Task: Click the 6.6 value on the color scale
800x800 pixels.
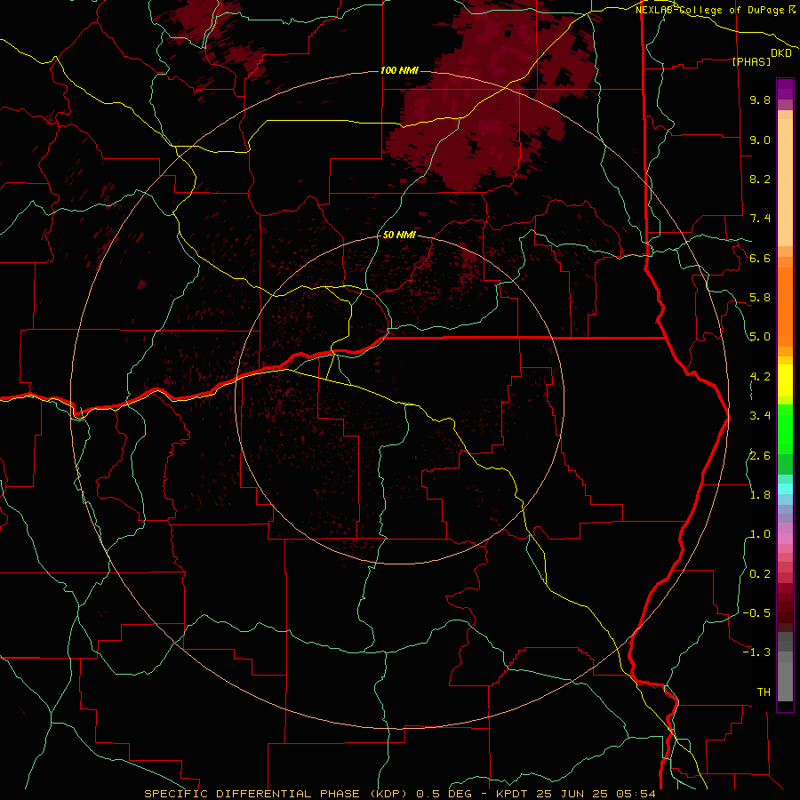Action: tap(760, 258)
